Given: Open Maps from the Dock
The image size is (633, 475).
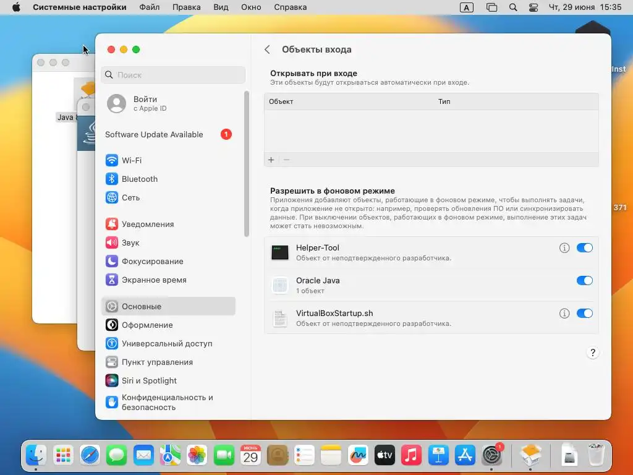Looking at the screenshot, I should point(170,455).
